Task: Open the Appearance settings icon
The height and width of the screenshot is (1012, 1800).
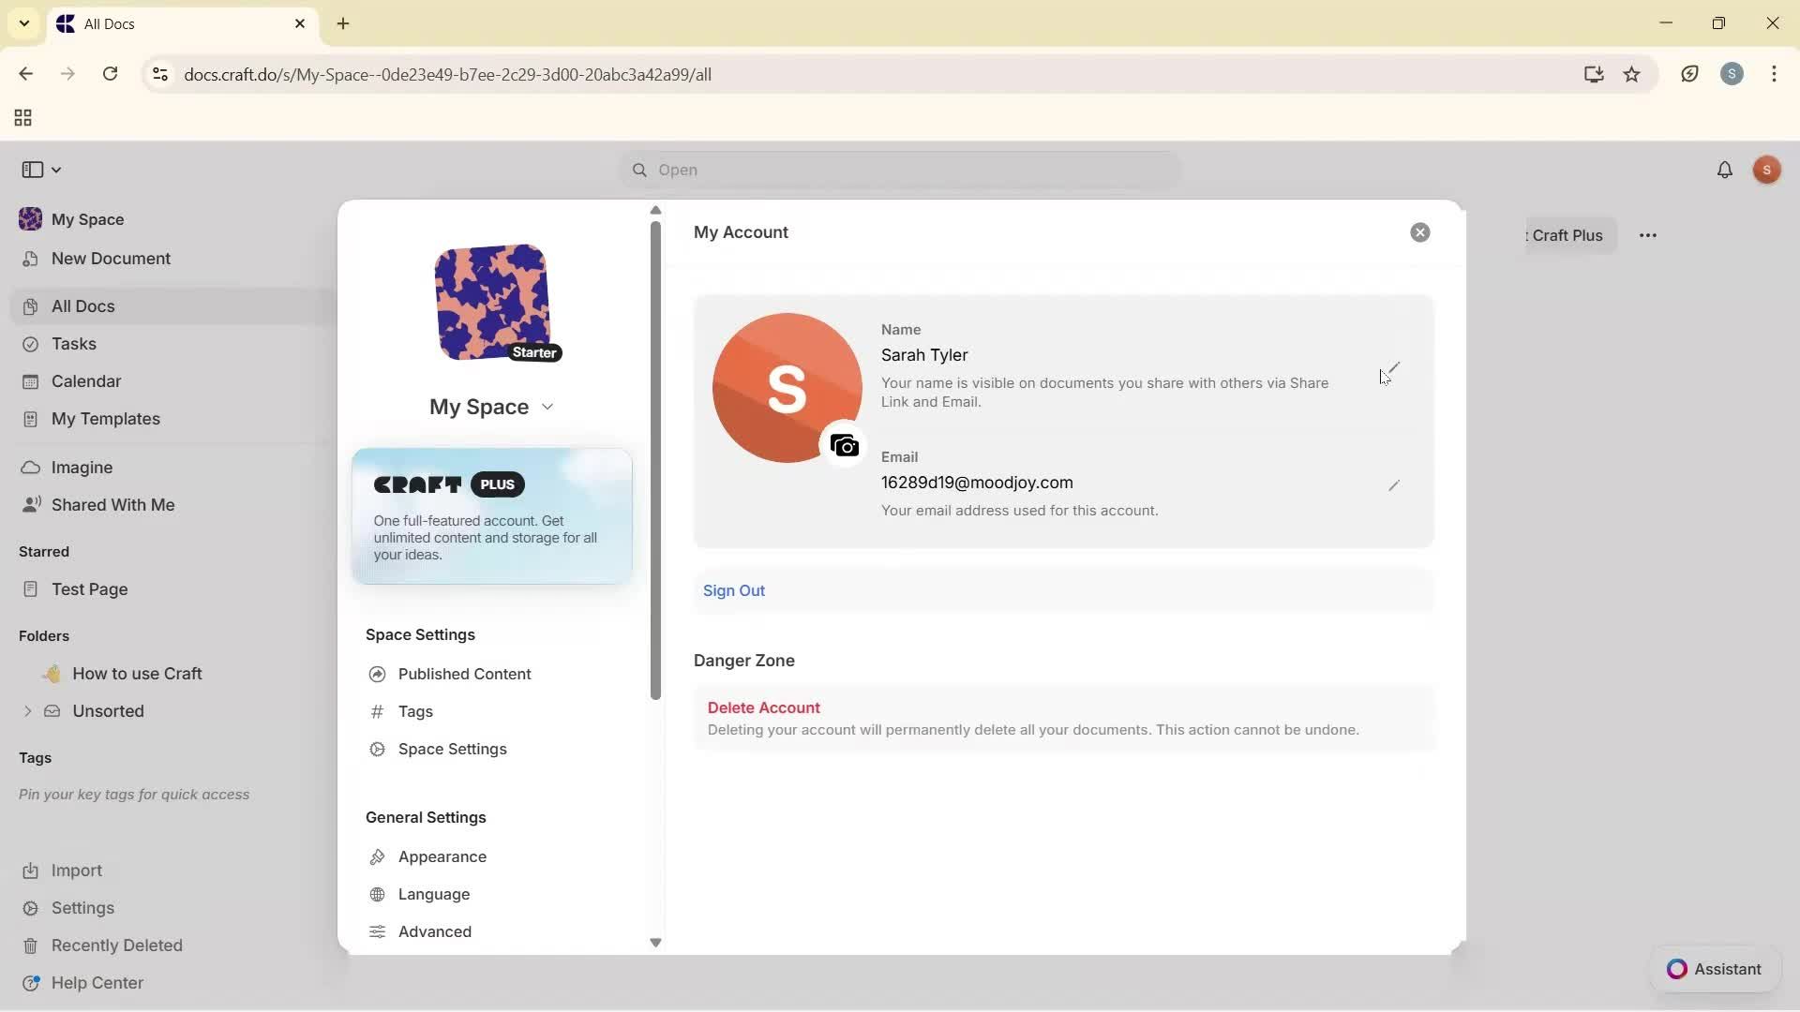Action: 378,856
